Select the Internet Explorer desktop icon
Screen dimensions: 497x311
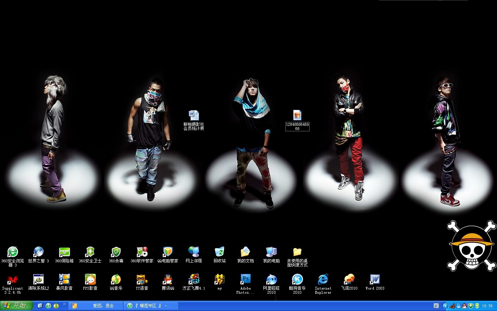323,284
